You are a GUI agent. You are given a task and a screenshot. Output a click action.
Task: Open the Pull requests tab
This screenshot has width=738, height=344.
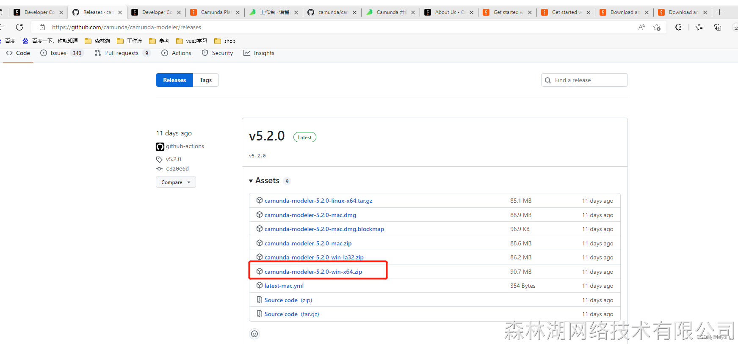tap(122, 53)
